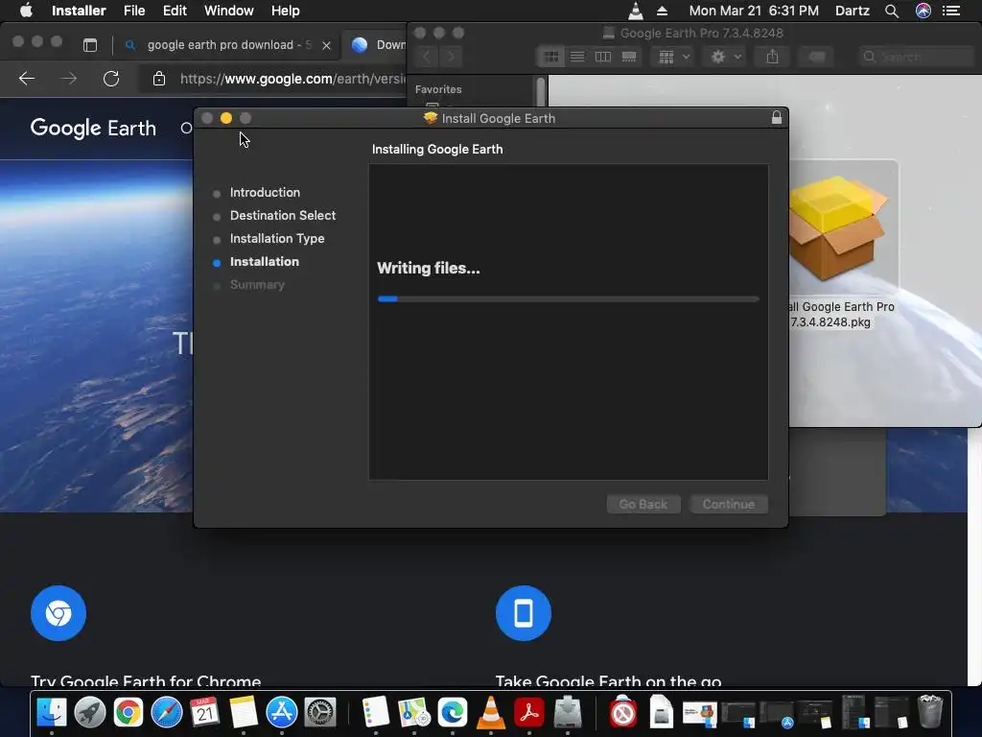Screen dimensions: 982x737
Task: Open the Apple menu
Action: (26, 11)
